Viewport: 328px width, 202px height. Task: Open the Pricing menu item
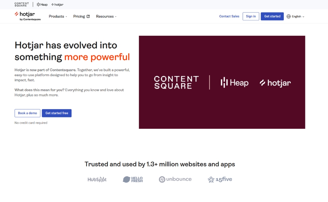pos(79,16)
